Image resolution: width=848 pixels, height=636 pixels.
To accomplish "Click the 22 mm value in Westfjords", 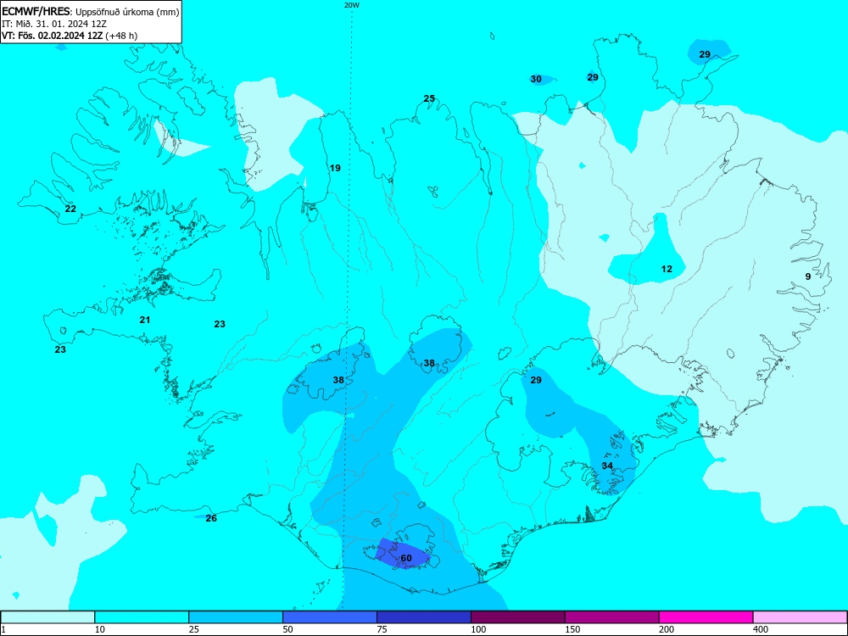I will 70,209.
